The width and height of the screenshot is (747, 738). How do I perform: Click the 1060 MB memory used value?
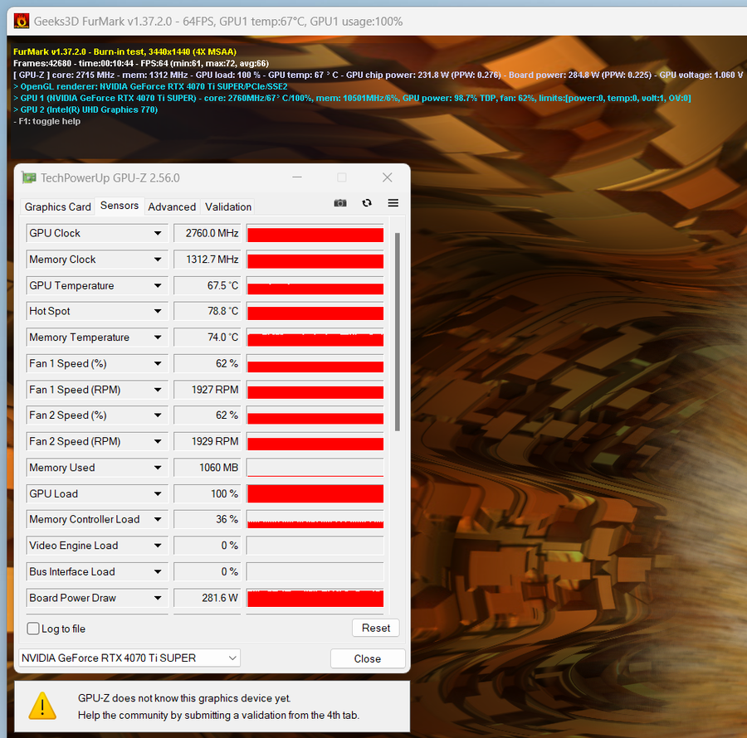click(207, 468)
